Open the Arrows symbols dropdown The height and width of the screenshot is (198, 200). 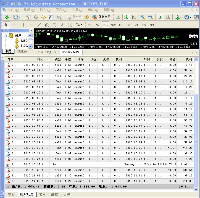[x=79, y=25]
